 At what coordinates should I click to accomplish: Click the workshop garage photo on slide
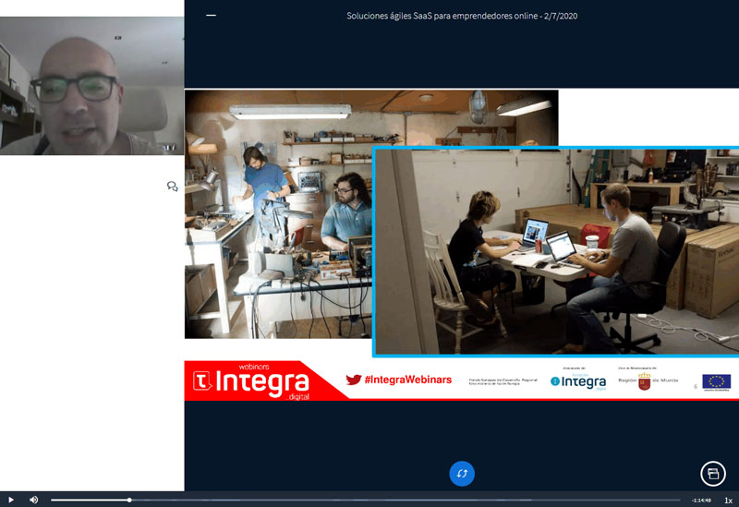(x=277, y=212)
